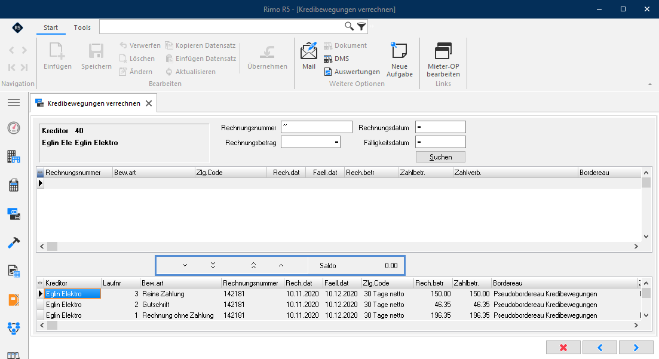Click Kopieren Datensatz

201,45
